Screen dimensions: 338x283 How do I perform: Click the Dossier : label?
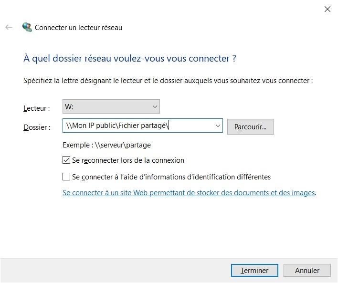[x=36, y=127]
